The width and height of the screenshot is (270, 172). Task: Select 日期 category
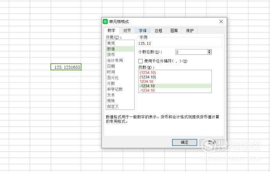tap(120, 66)
